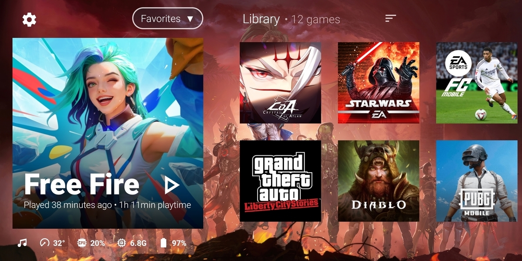The height and width of the screenshot is (261, 522).
Task: Open Crystal of Atlan game tile
Action: pyautogui.click(x=281, y=83)
